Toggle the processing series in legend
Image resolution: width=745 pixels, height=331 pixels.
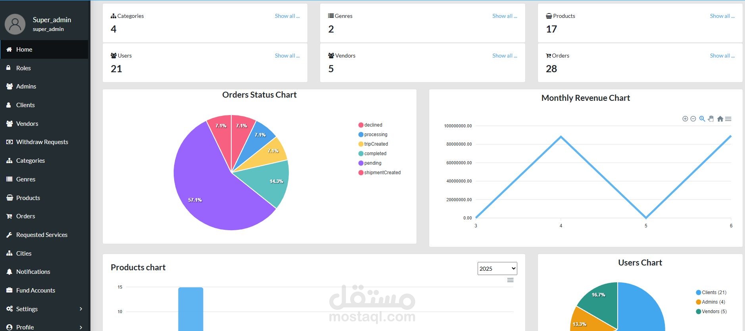point(373,135)
